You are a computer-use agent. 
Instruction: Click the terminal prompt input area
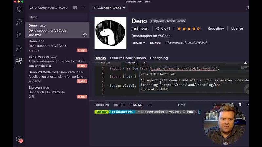tap(199, 112)
